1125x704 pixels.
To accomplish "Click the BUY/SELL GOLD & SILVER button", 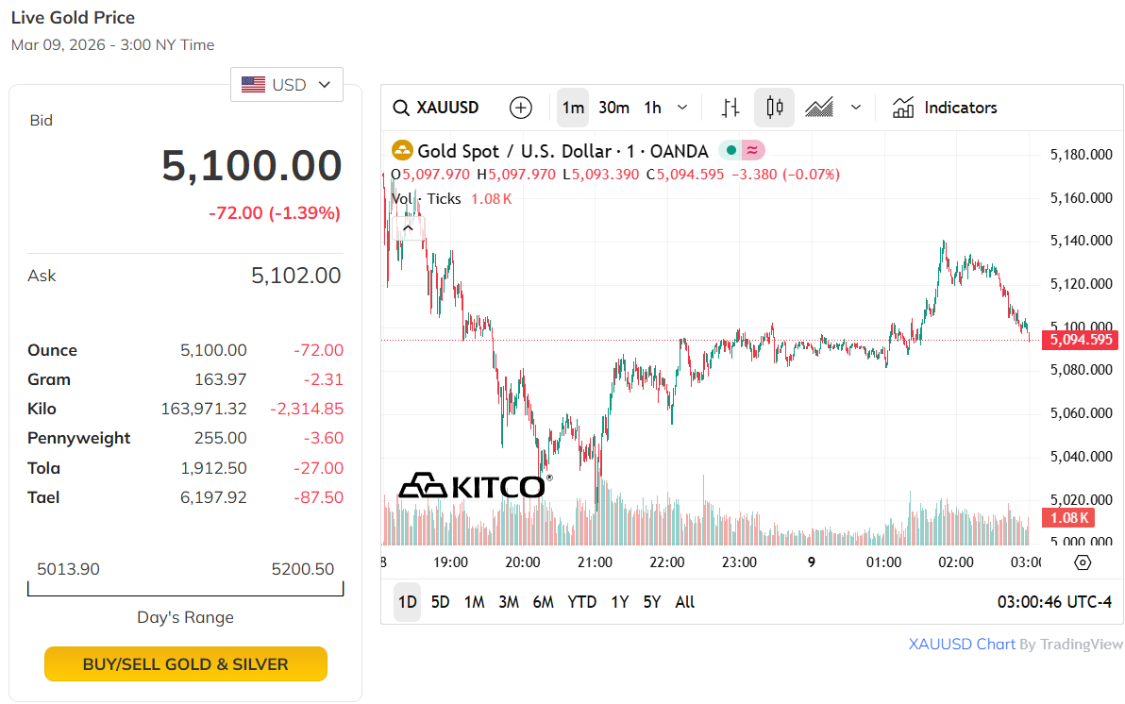I will pos(186,664).
